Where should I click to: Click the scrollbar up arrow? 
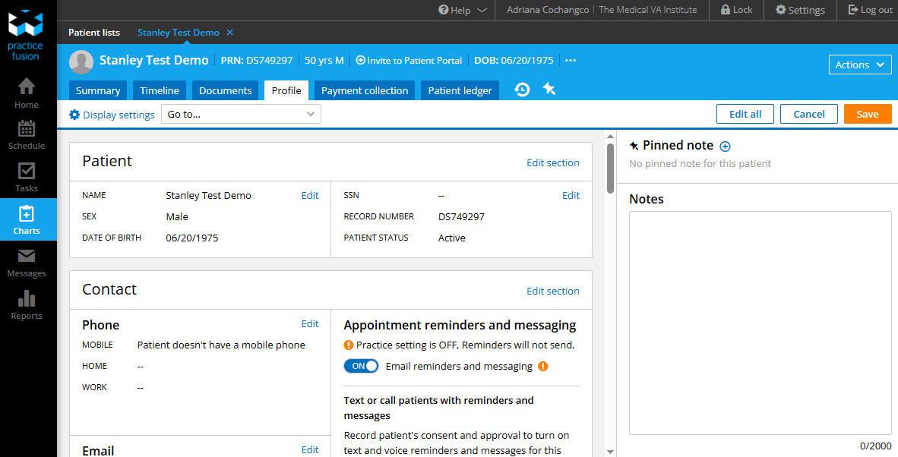[x=610, y=136]
